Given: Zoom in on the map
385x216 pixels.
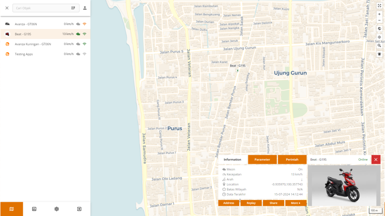Looking at the screenshot, I should point(379,14).
